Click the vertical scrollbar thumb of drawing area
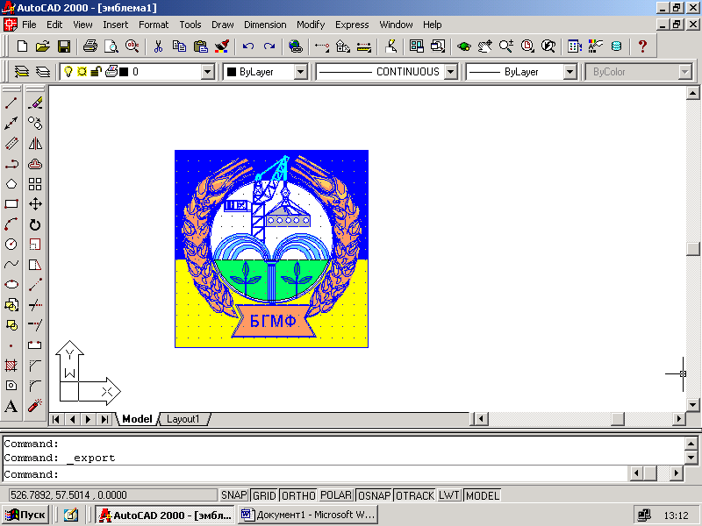Image resolution: width=702 pixels, height=526 pixels. coord(692,249)
